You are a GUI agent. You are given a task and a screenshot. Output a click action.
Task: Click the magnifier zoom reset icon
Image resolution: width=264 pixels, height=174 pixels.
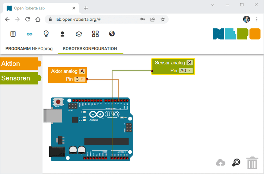pos(236,162)
